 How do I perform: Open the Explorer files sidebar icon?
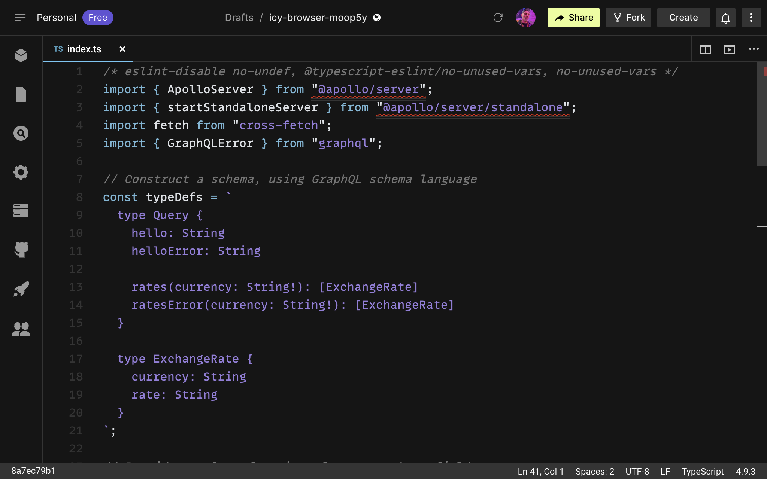click(21, 94)
